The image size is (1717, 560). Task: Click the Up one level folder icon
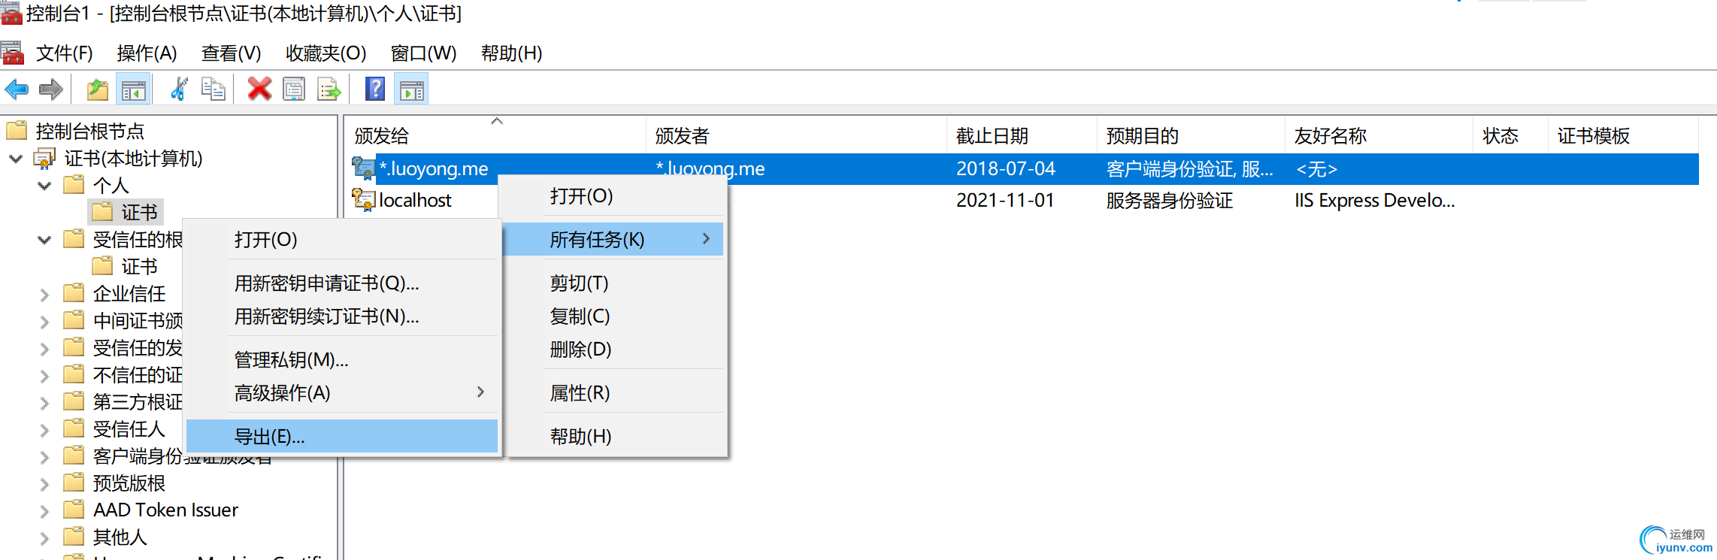coord(98,90)
